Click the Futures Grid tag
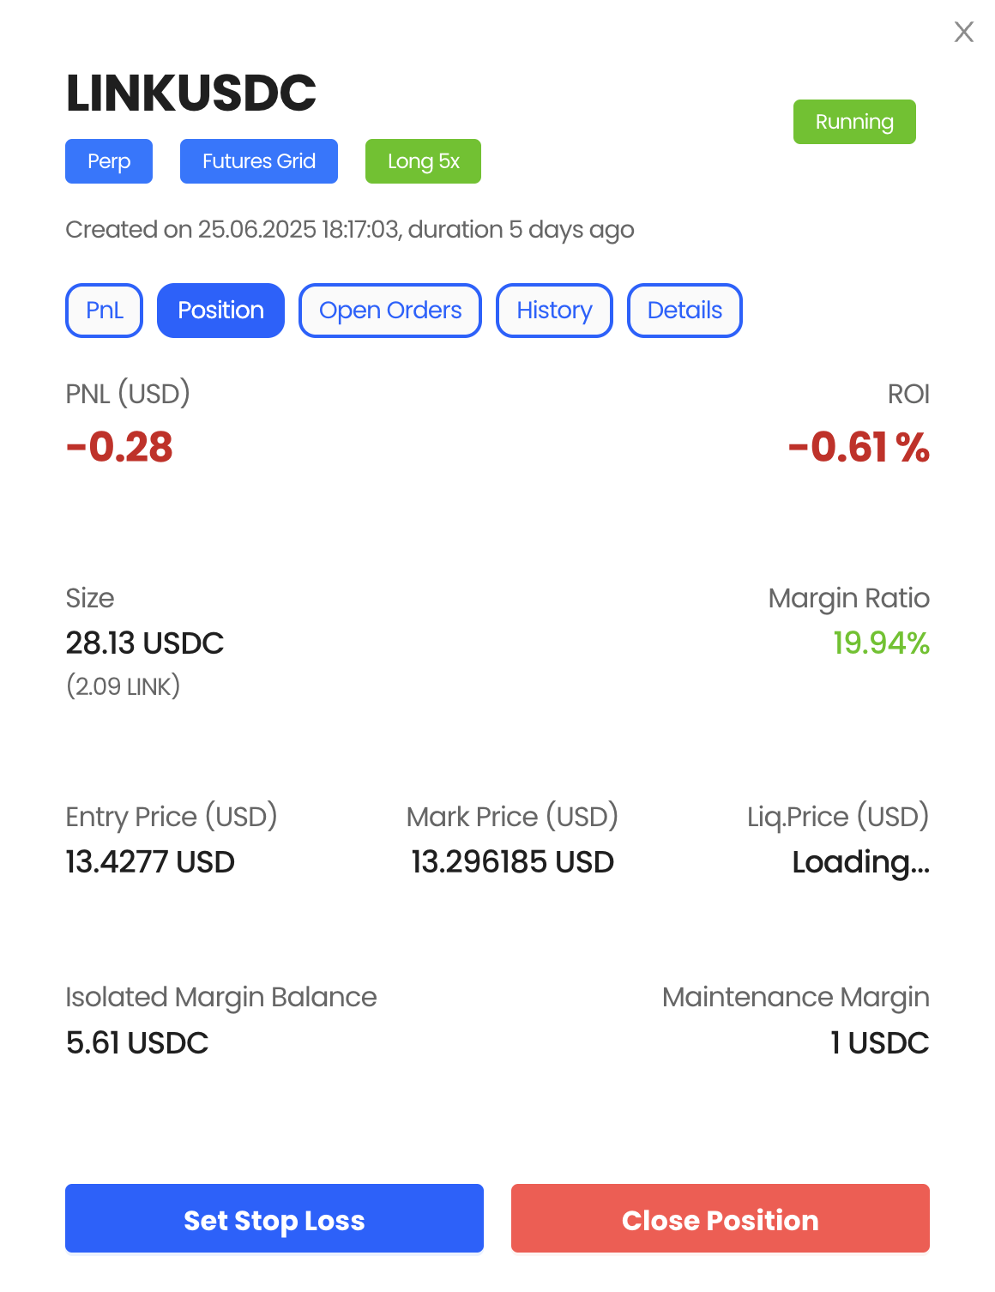The image size is (995, 1292). (259, 161)
